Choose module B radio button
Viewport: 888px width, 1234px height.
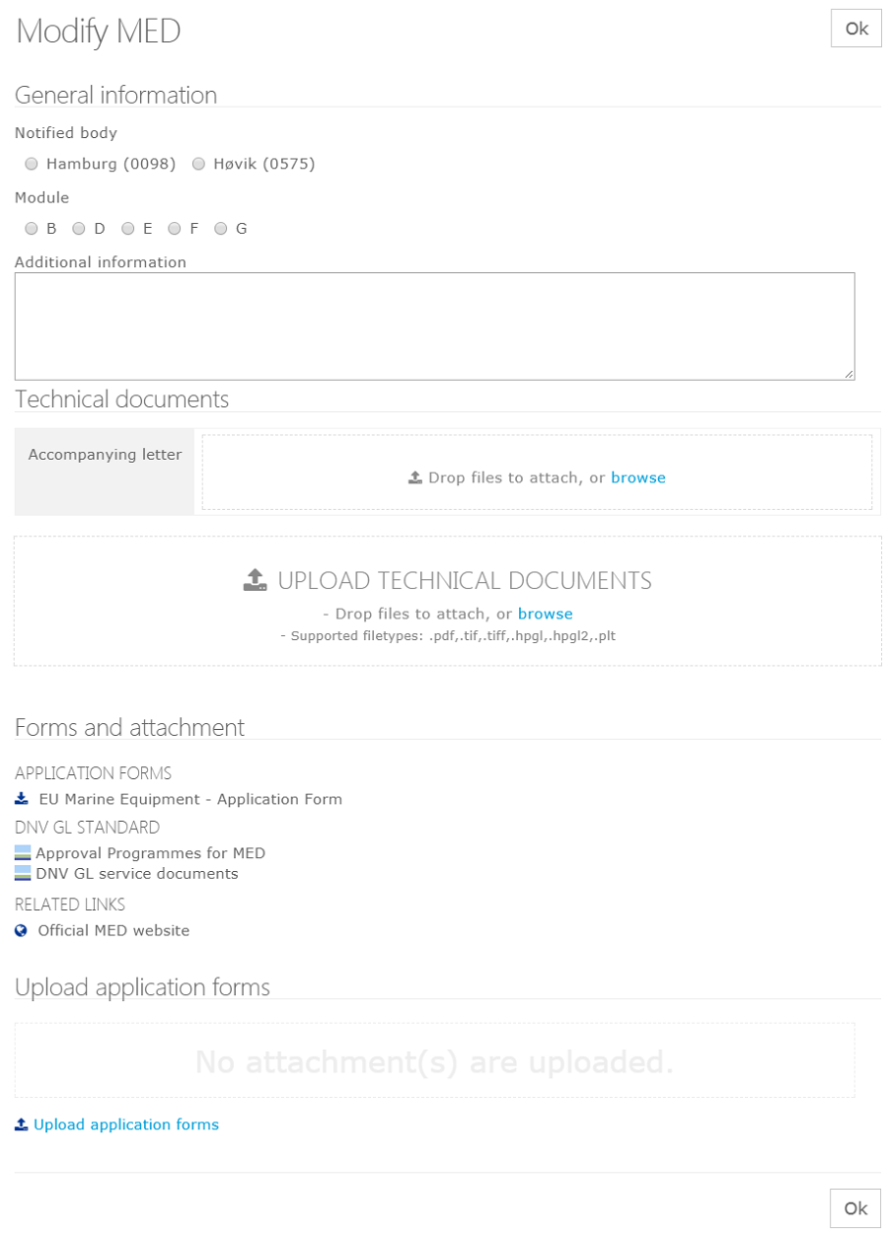[x=32, y=229]
